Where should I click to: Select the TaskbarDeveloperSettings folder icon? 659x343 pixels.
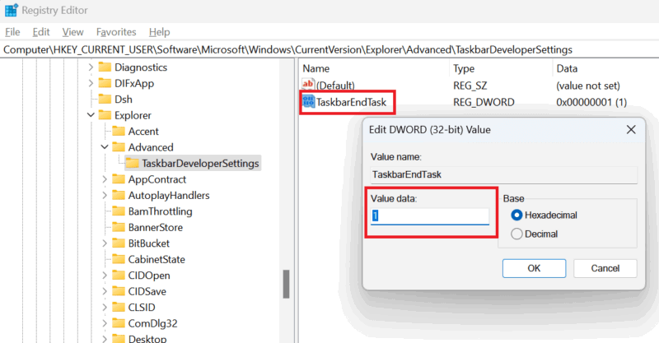coord(132,163)
